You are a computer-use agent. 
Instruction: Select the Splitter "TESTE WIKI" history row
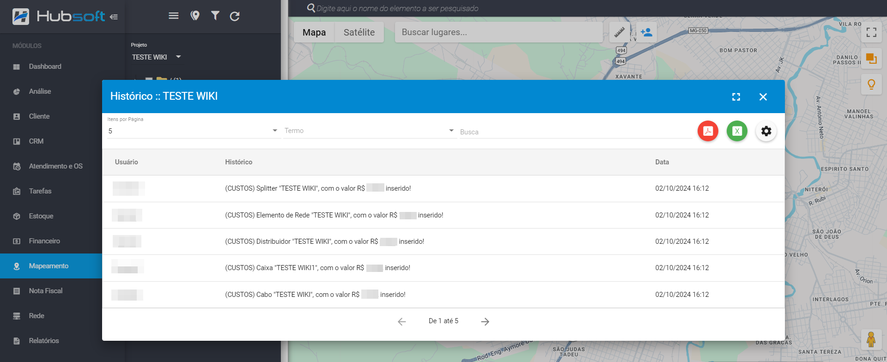[x=443, y=188]
